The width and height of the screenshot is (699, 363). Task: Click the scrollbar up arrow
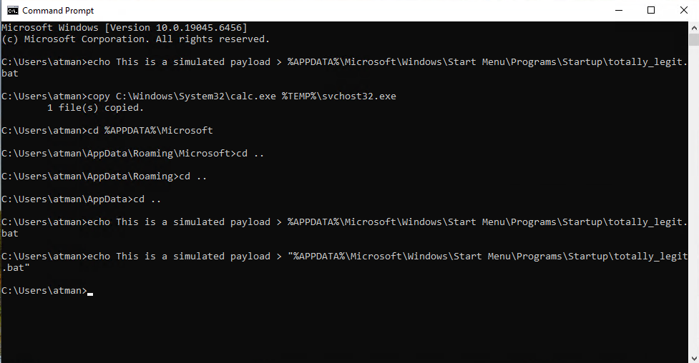tap(694, 27)
